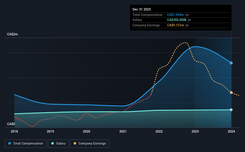Select the 2024 x-axis label
Screen dimensions: 245x152
tap(231, 131)
